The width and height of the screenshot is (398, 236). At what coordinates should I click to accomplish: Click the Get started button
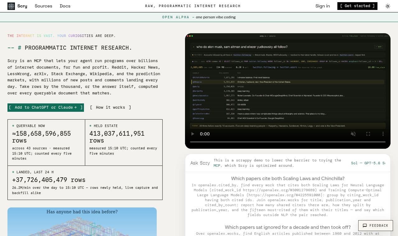(x=357, y=6)
